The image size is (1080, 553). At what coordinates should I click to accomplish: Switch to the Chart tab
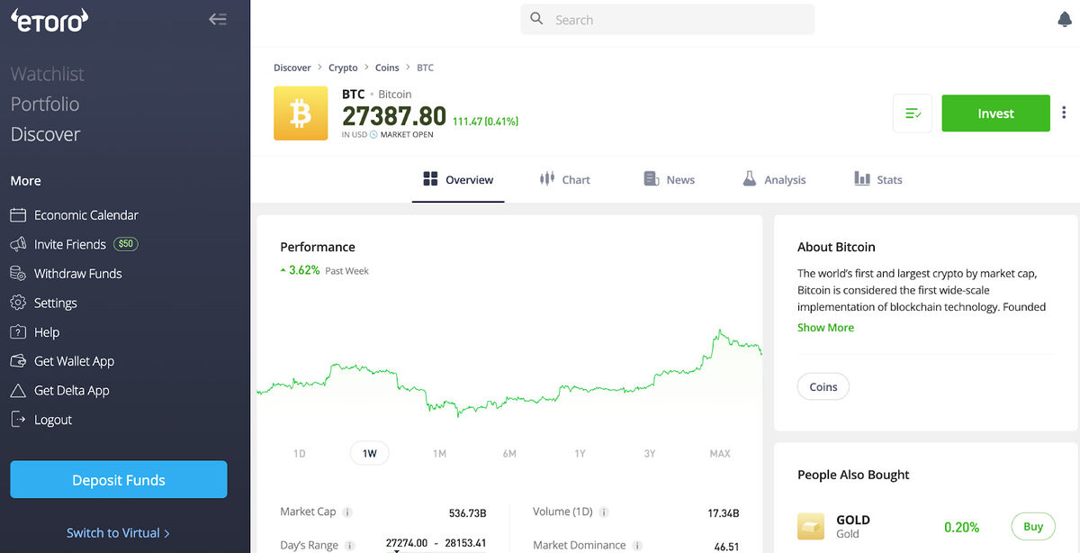click(564, 179)
